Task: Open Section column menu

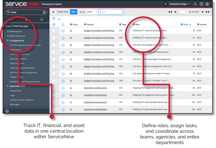Action: click(85, 25)
